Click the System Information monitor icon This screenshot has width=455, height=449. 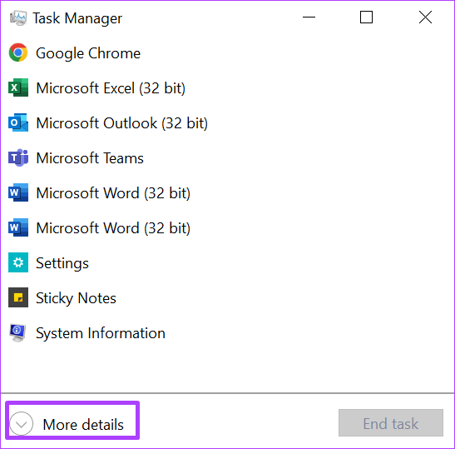[x=18, y=332]
